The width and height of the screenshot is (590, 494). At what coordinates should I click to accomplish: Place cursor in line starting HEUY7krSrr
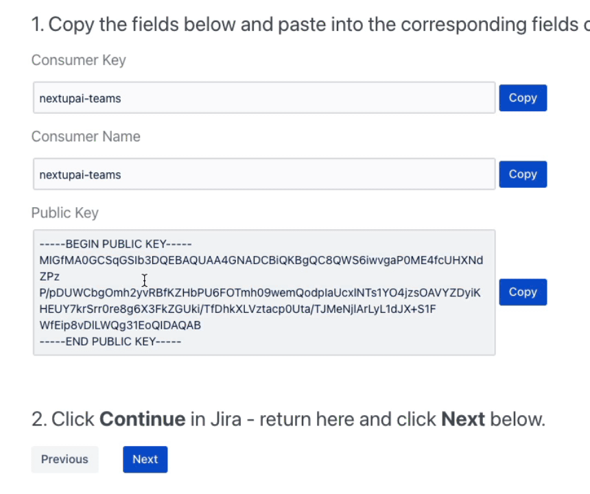pos(237,309)
